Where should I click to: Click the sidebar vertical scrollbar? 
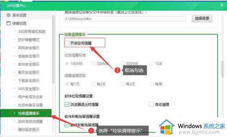53,49
